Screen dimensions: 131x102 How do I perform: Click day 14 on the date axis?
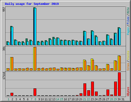click(58, 99)
